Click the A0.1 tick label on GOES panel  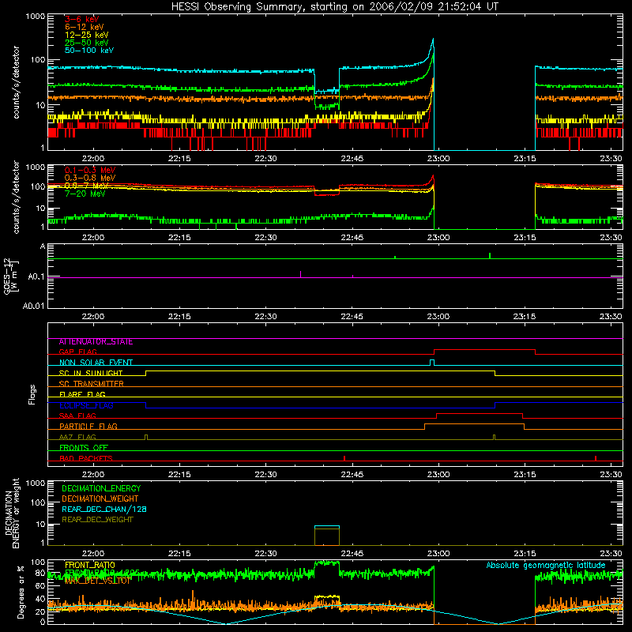click(36, 277)
